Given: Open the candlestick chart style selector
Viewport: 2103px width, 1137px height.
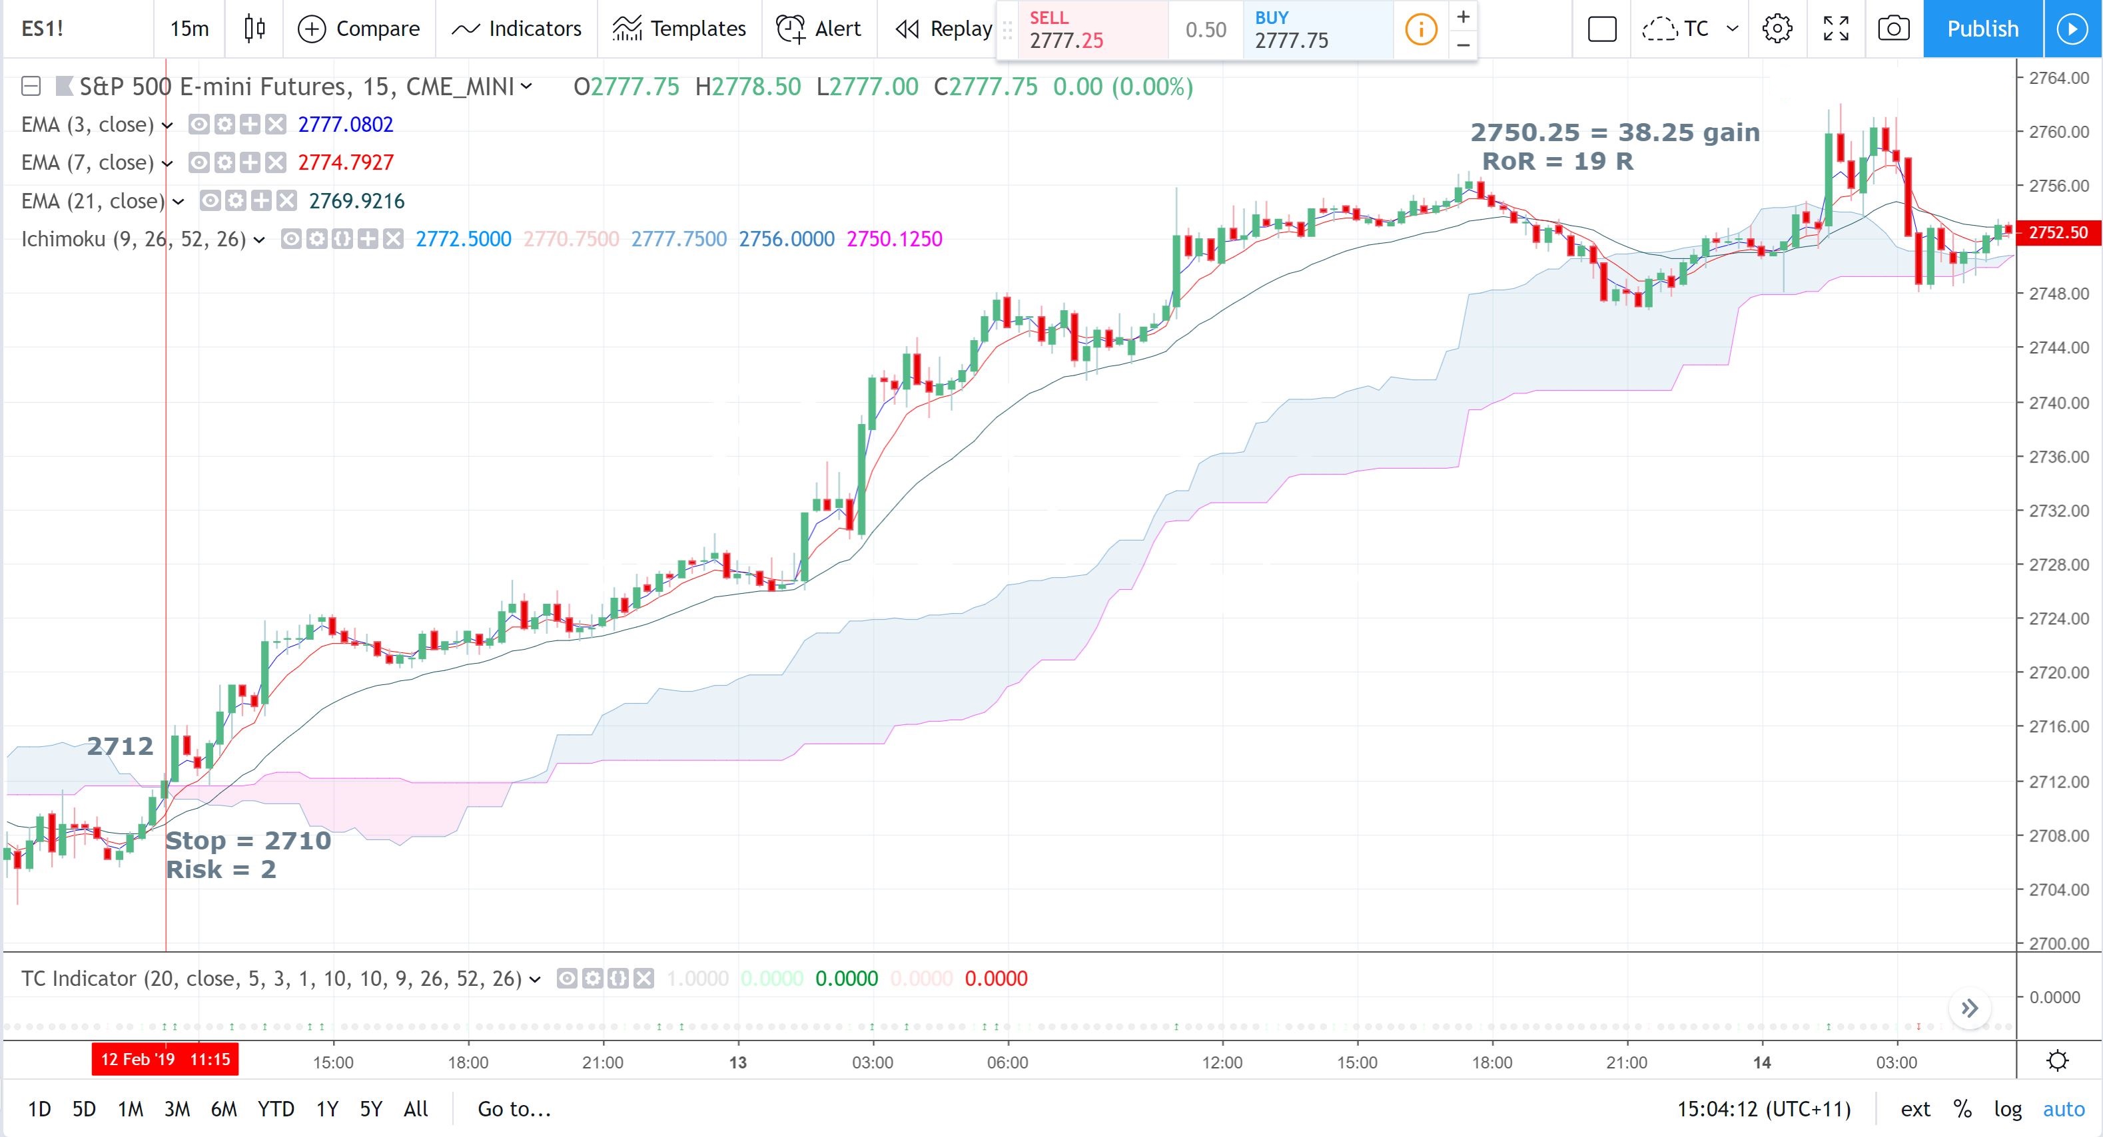Looking at the screenshot, I should click(254, 29).
